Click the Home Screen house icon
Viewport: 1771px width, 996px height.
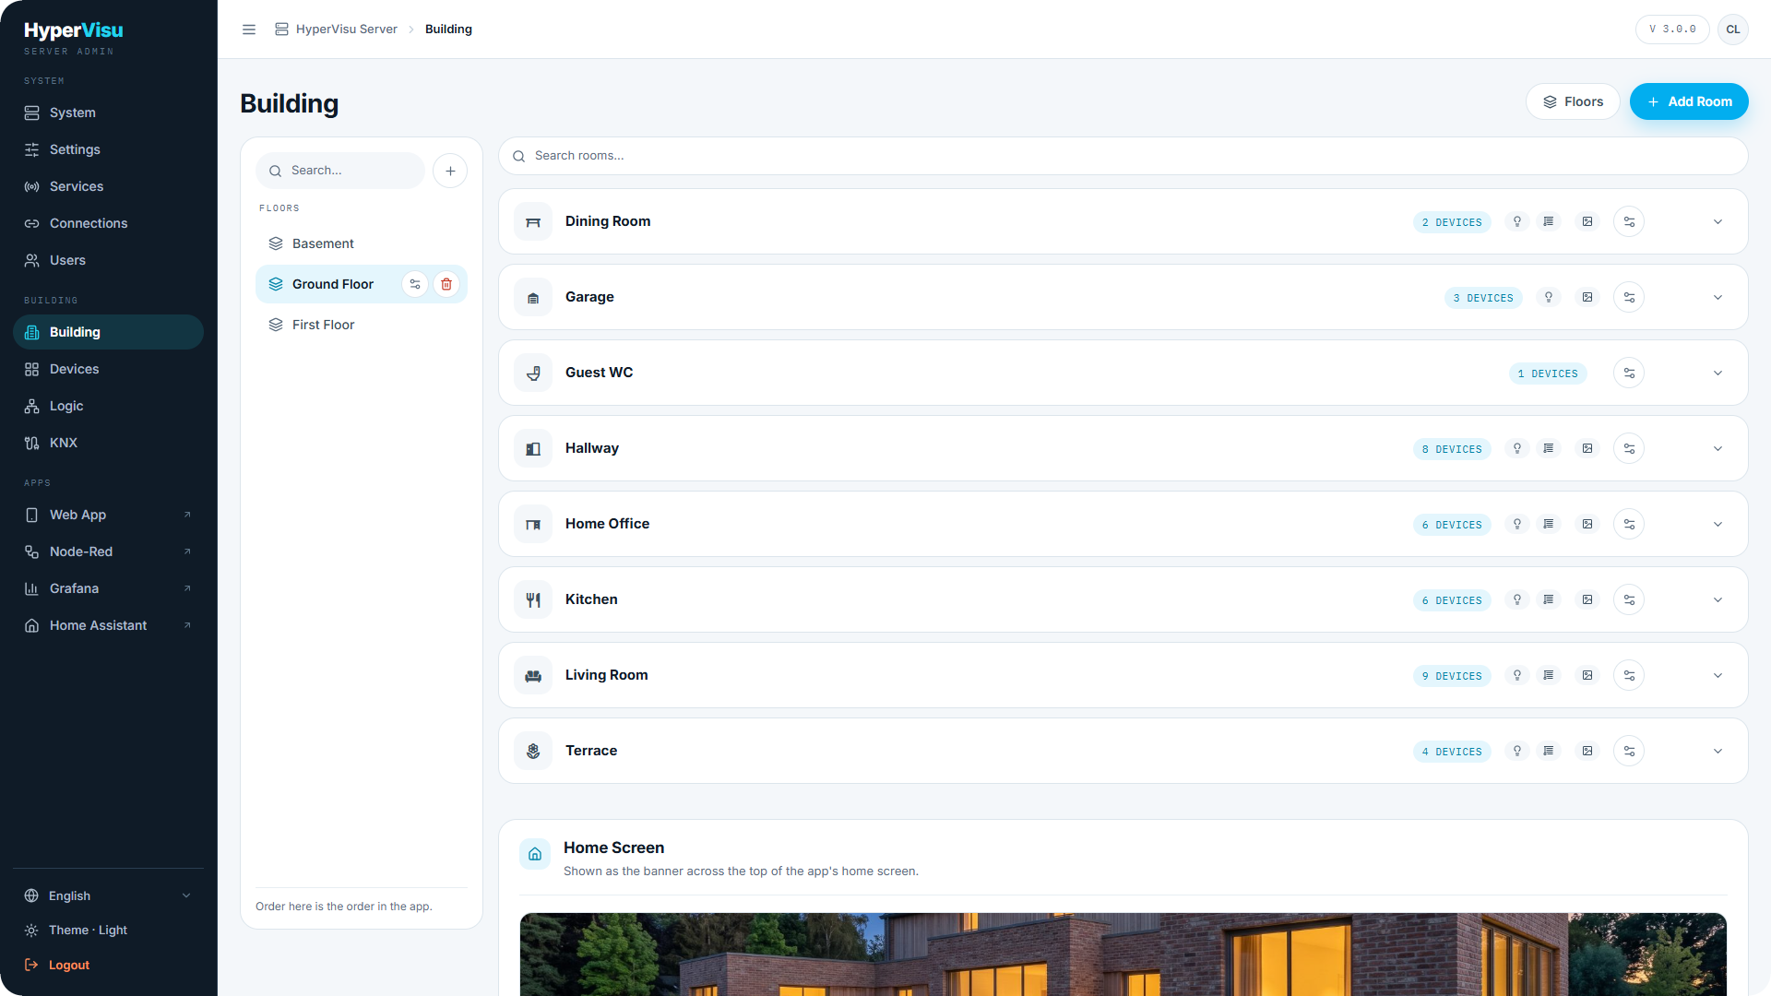tap(535, 854)
